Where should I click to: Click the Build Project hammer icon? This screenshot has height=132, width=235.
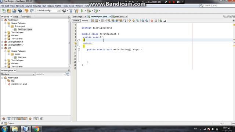[x=71, y=11]
